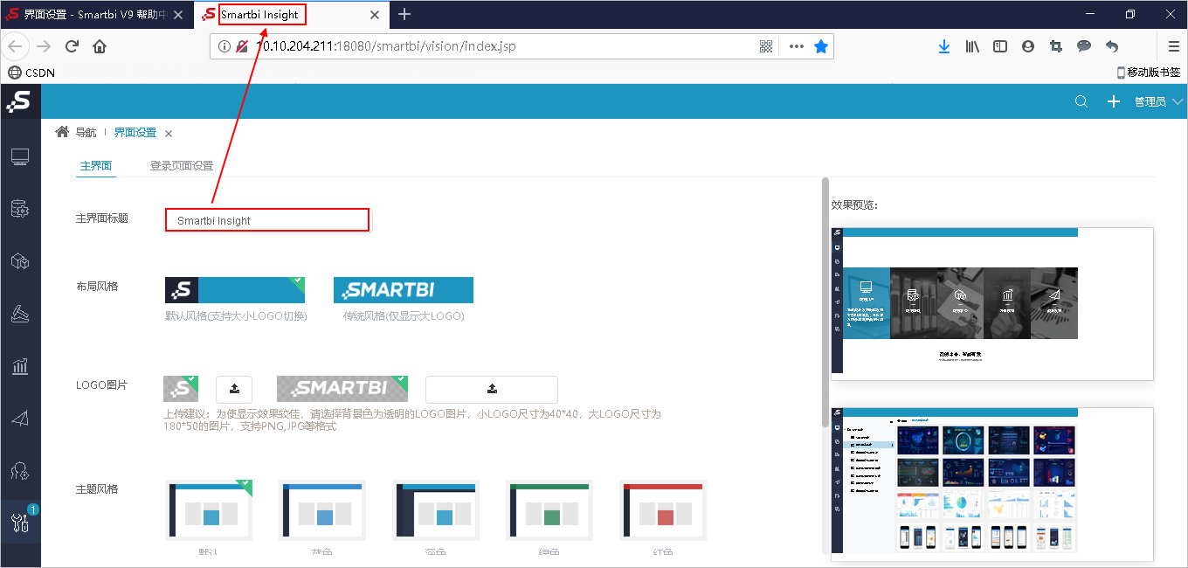Open the browser library icon

972,46
